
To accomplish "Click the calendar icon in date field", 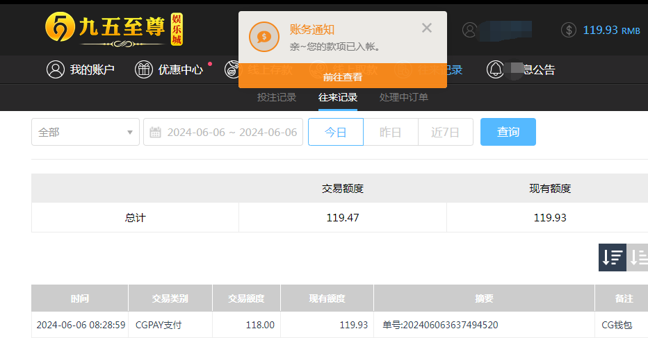I will [156, 132].
